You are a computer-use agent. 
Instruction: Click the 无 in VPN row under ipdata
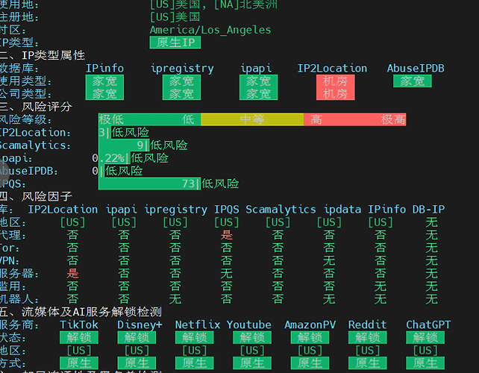point(329,260)
